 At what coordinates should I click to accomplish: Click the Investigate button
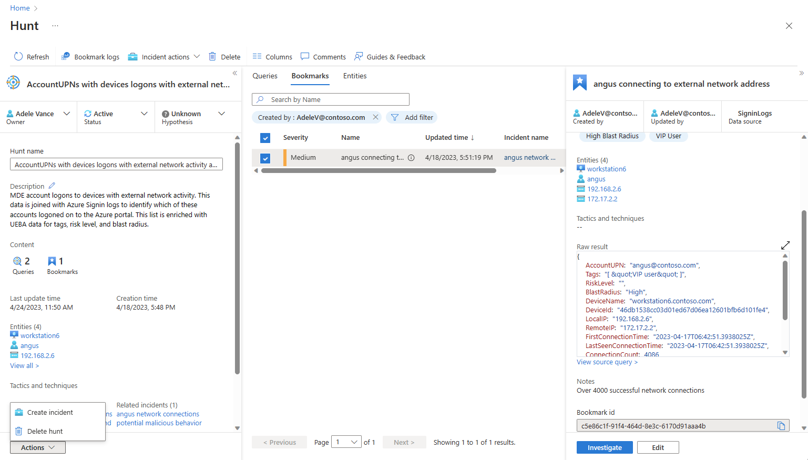click(x=604, y=447)
